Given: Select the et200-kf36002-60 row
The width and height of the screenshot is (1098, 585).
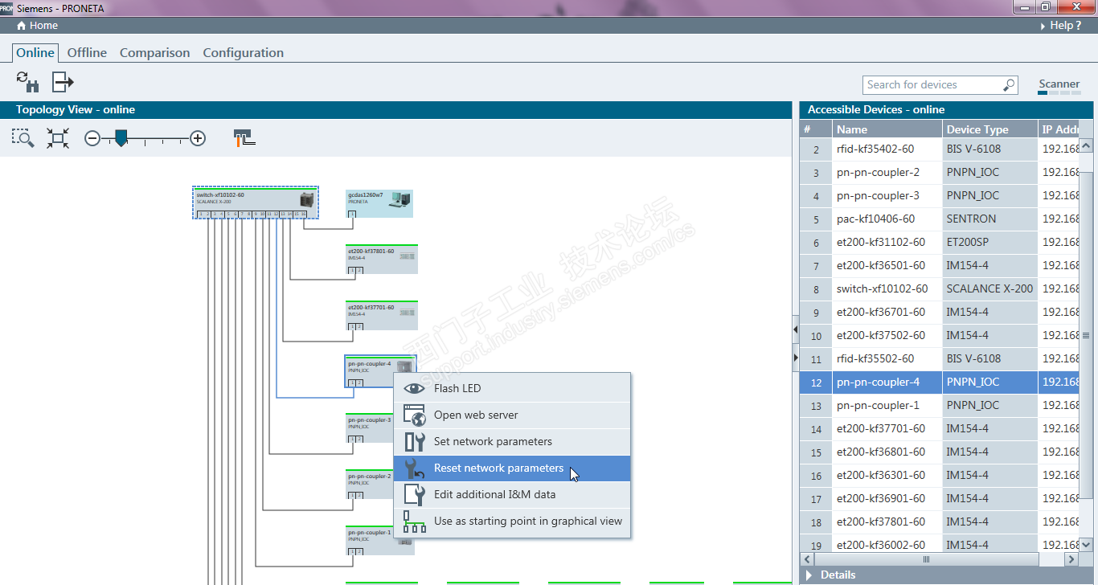Looking at the screenshot, I should tap(939, 544).
